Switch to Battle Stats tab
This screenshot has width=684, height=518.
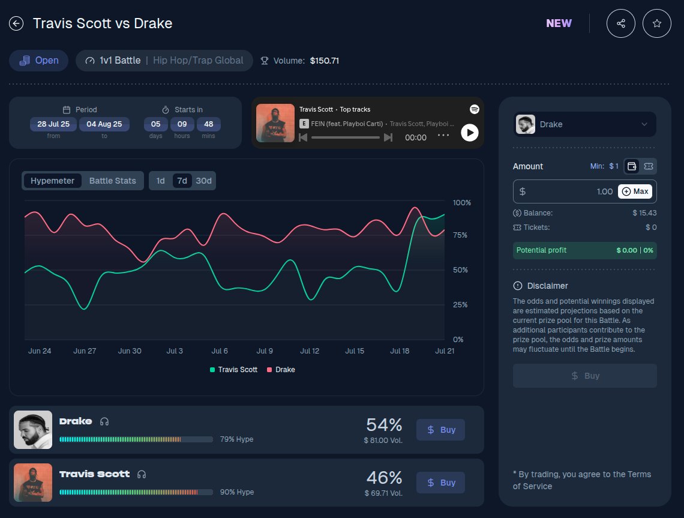113,181
